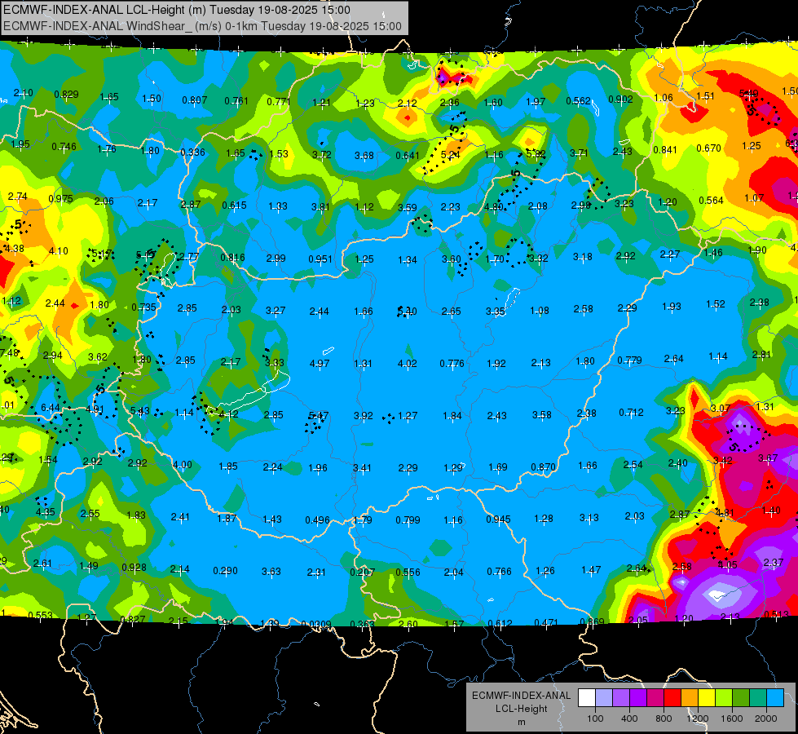Click the wind shear value 3.58
The height and width of the screenshot is (734, 798).
tap(541, 415)
